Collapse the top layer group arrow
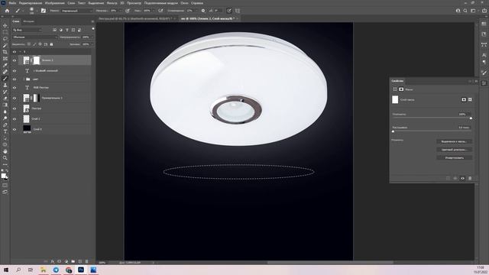The width and height of the screenshot is (489, 275). tap(21, 52)
